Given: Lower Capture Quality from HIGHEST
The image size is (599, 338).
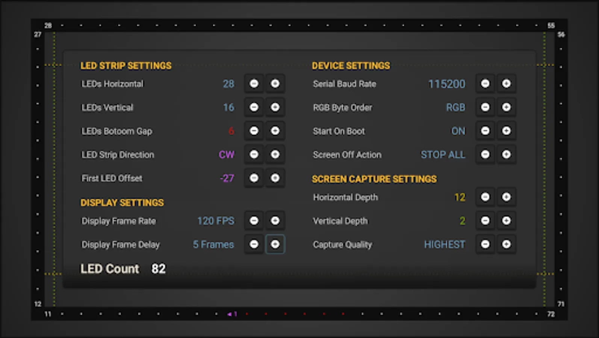Looking at the screenshot, I should tap(485, 244).
